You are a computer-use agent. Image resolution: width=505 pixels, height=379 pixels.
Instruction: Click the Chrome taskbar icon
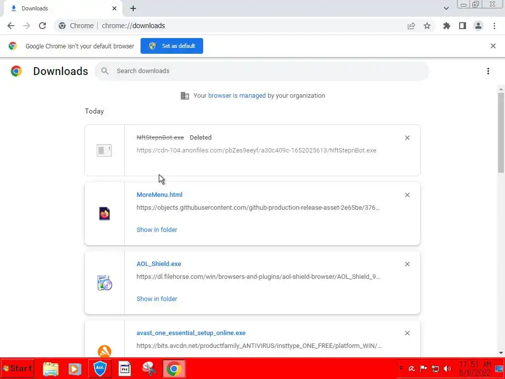click(x=174, y=369)
